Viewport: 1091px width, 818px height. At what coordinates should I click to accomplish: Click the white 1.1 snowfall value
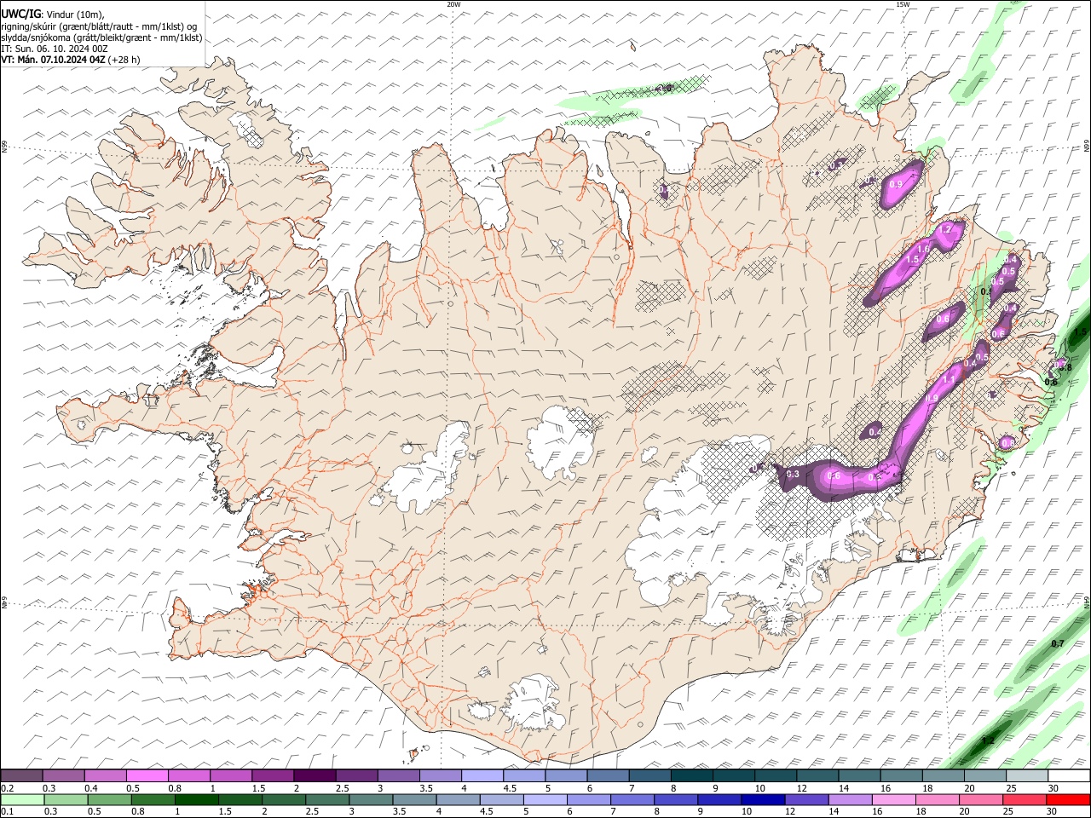[949, 379]
